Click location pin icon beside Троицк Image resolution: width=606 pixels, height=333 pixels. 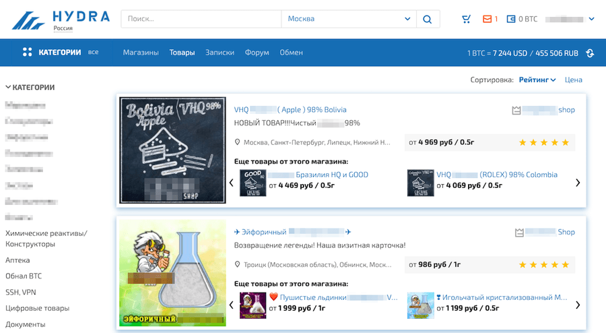point(237,264)
